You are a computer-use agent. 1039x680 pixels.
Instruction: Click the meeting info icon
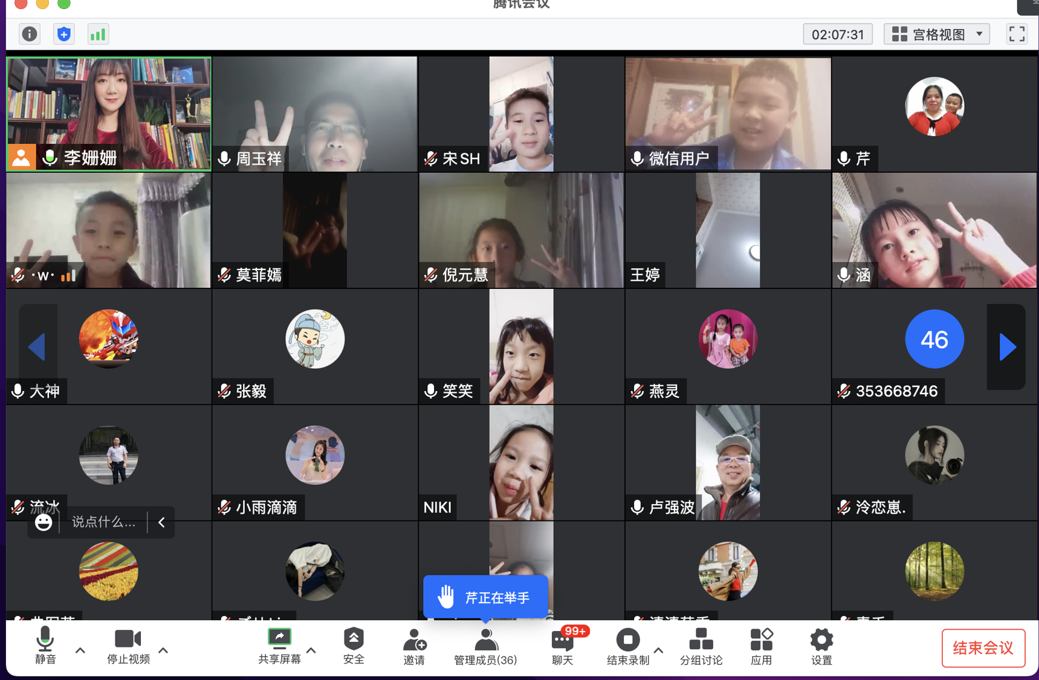coord(29,34)
